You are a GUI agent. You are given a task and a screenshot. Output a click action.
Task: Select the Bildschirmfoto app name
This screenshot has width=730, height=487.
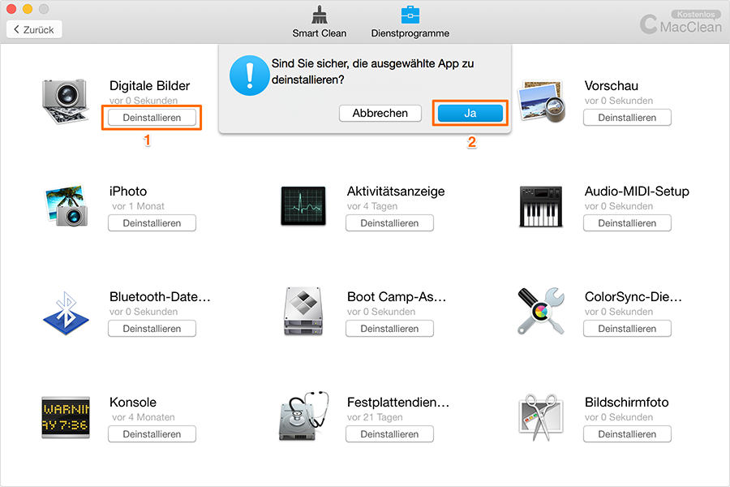click(627, 403)
